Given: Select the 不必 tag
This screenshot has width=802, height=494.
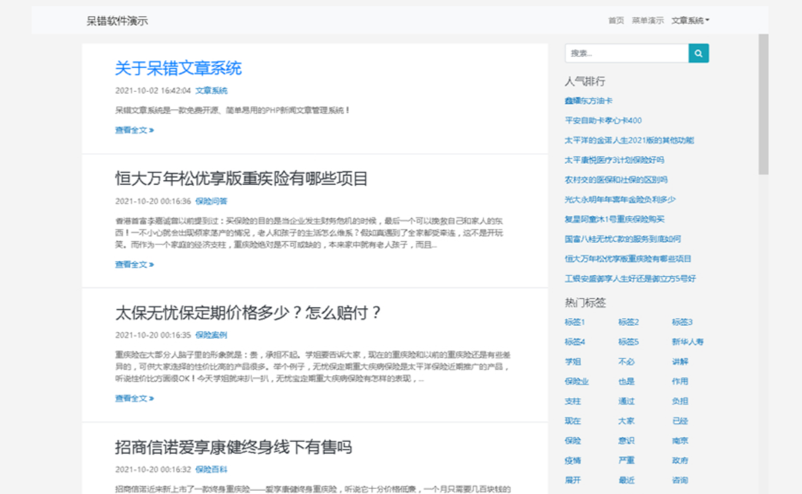Looking at the screenshot, I should pyautogui.click(x=626, y=361).
